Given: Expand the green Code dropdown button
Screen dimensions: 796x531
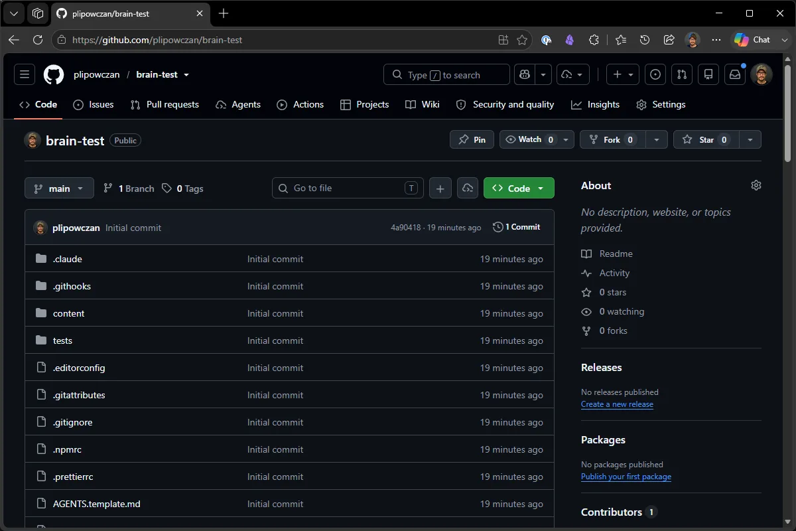Looking at the screenshot, I should tap(519, 189).
